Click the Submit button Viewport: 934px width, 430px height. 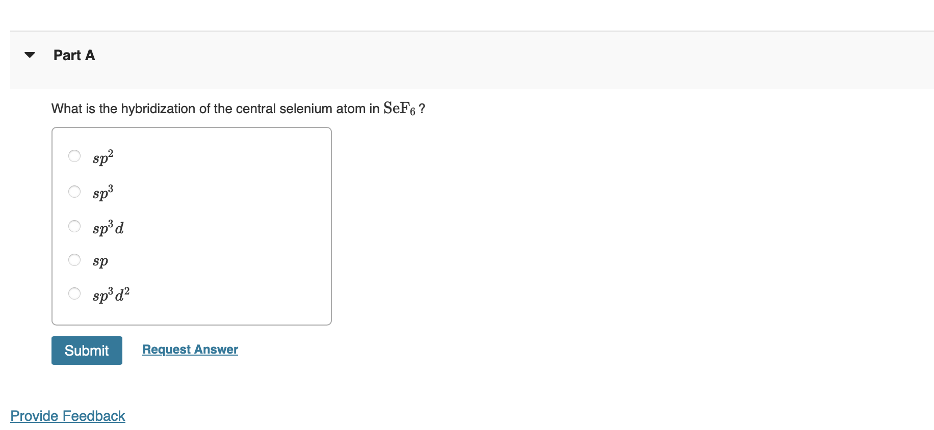tap(86, 350)
